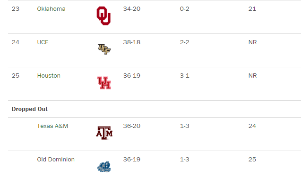Open the Oklahoma team link
302x176 pixels.
[51, 9]
